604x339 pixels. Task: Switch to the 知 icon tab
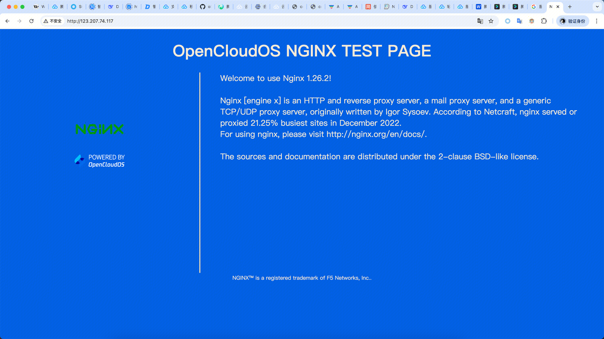(x=95, y=7)
